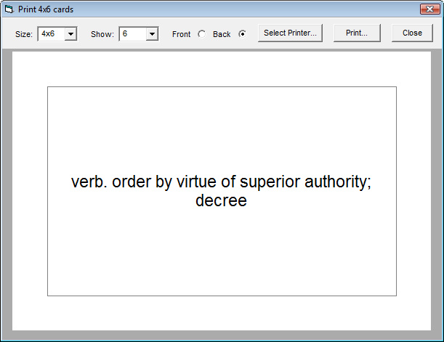444x342 pixels.
Task: Click the card preview definition text
Action: tap(221, 191)
